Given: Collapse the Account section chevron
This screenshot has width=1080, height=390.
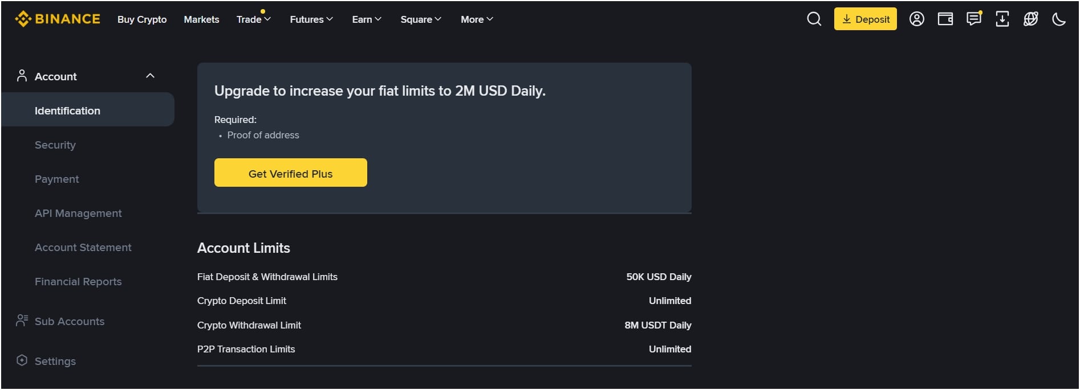Looking at the screenshot, I should [150, 75].
